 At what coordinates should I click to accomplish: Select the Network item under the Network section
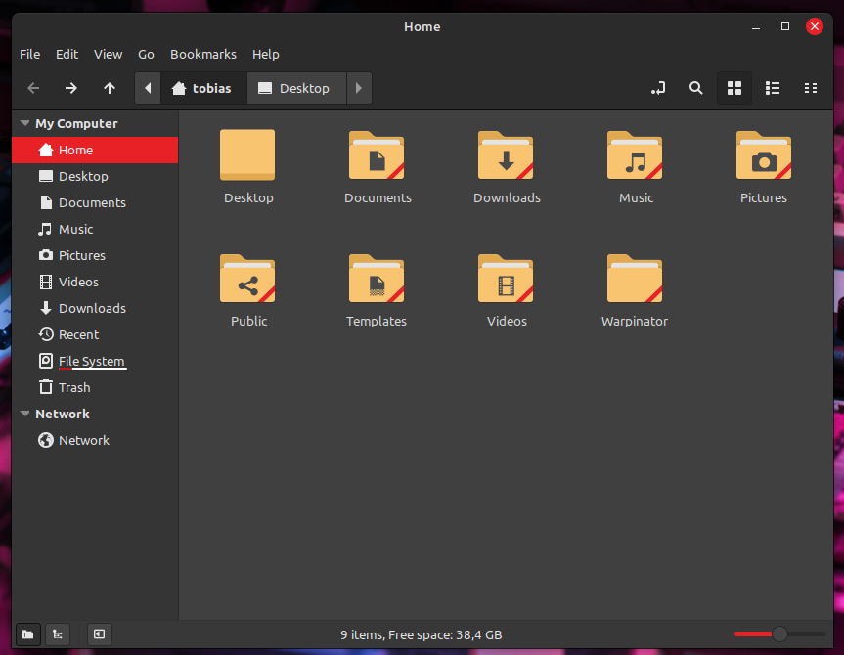[95, 440]
